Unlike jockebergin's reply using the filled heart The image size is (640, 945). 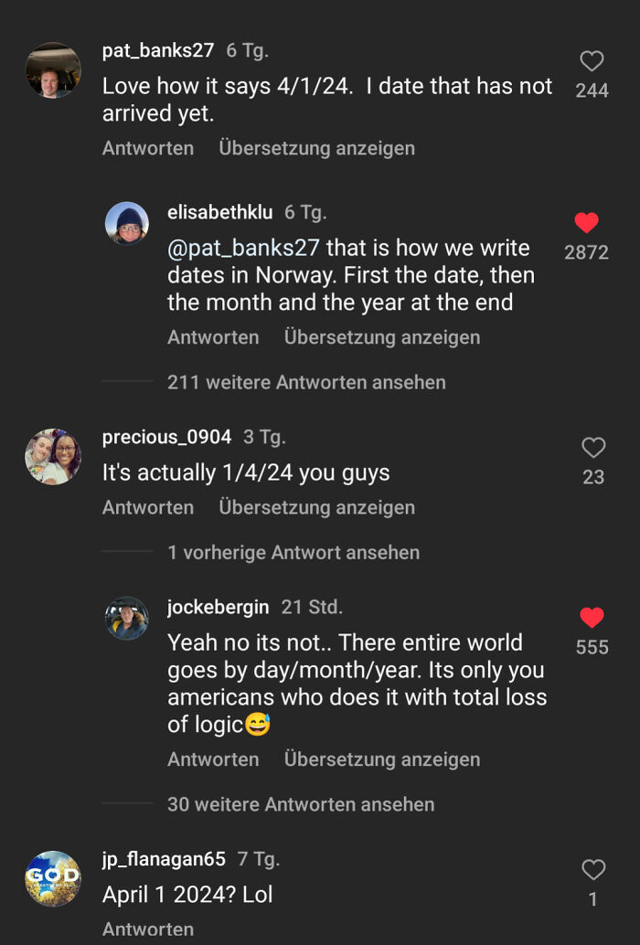(592, 618)
